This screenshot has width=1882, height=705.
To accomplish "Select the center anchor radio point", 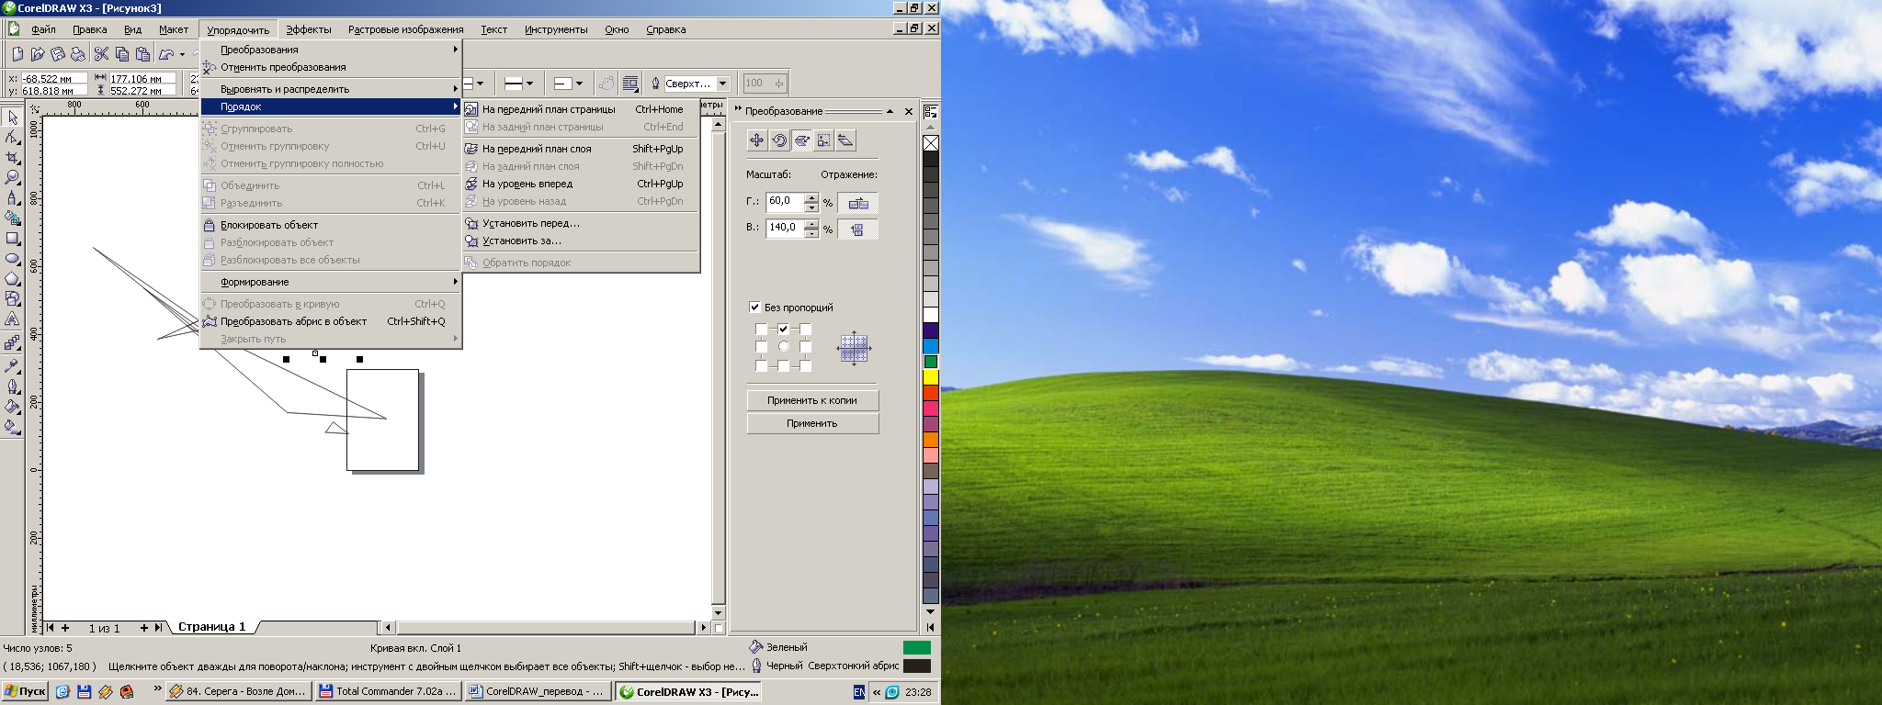I will [x=783, y=347].
